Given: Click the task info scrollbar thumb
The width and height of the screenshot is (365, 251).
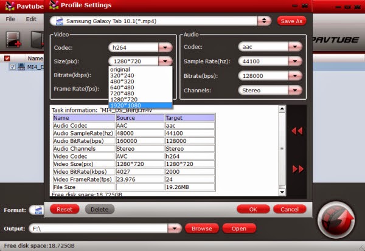Looking at the screenshot, I should click(x=282, y=149).
